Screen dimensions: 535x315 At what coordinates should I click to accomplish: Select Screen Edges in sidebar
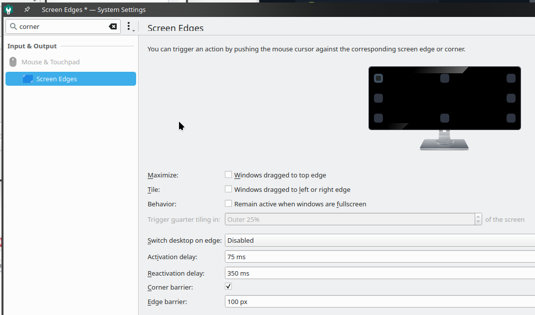(71, 79)
